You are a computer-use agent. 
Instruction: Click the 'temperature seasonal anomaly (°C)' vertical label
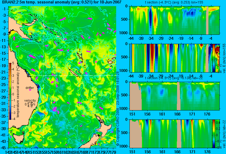point(18,91)
